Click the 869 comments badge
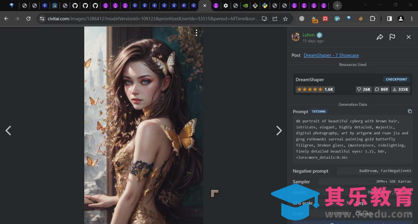Image resolution: width=418 pixels, height=224 pixels. coord(381,89)
